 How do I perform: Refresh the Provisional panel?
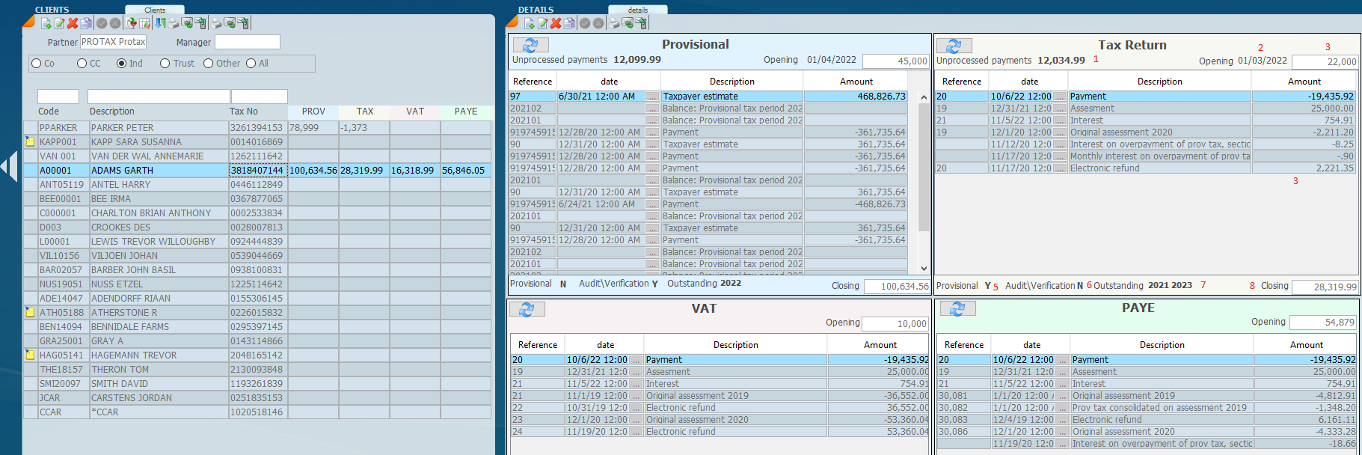[530, 46]
